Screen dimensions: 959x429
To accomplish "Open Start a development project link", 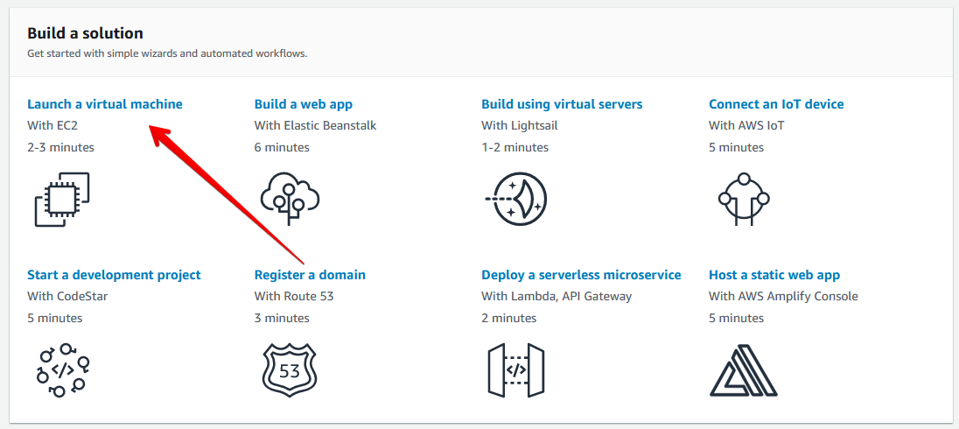I will tap(114, 275).
